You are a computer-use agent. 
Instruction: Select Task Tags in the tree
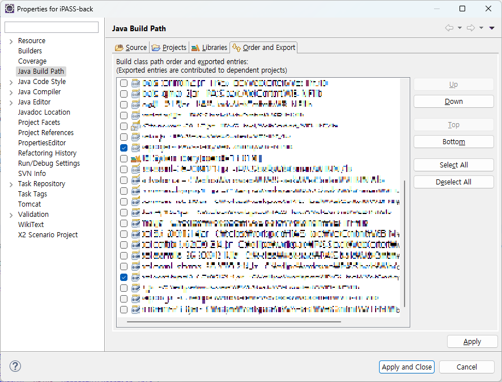(x=32, y=194)
